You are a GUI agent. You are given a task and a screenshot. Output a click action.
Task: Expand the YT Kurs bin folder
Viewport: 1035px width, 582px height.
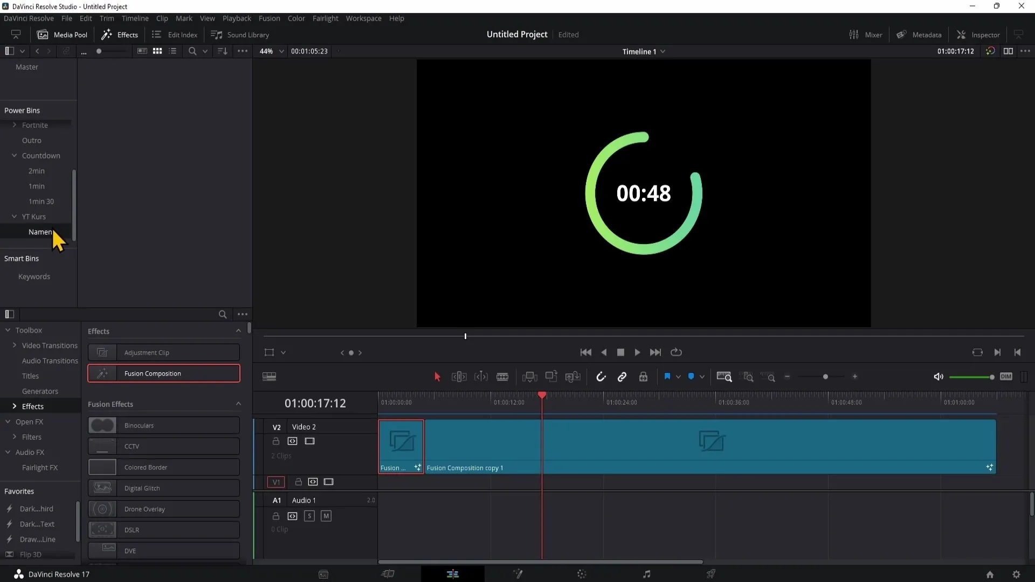coord(14,216)
